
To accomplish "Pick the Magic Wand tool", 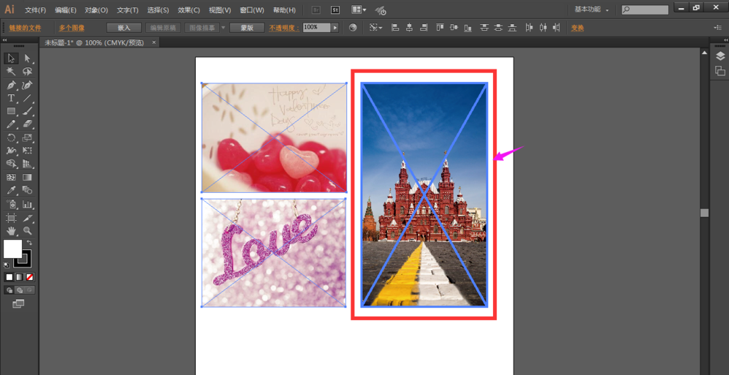I will [x=11, y=72].
